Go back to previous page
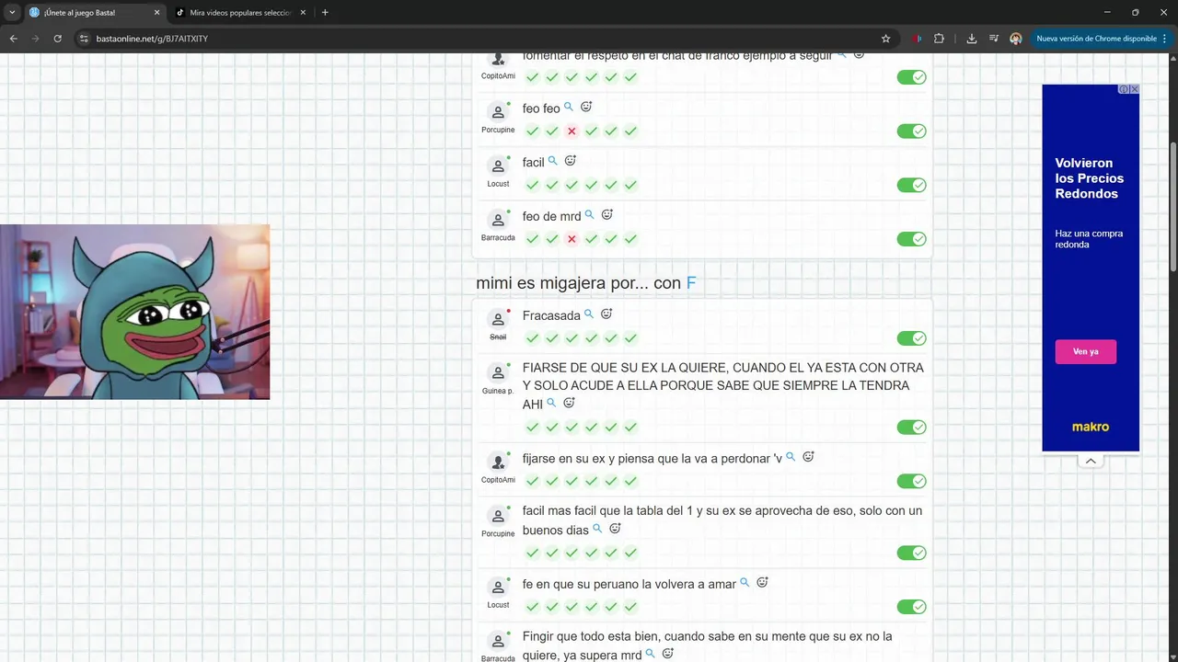The image size is (1178, 662). click(x=13, y=39)
